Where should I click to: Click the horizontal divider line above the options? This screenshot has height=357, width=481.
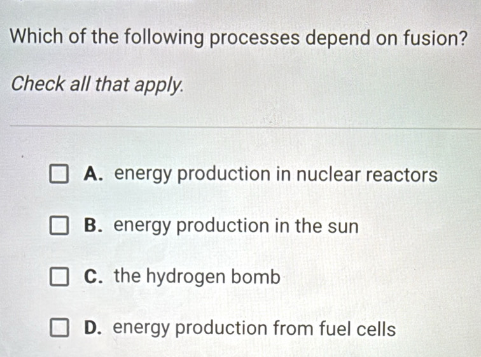(246, 127)
